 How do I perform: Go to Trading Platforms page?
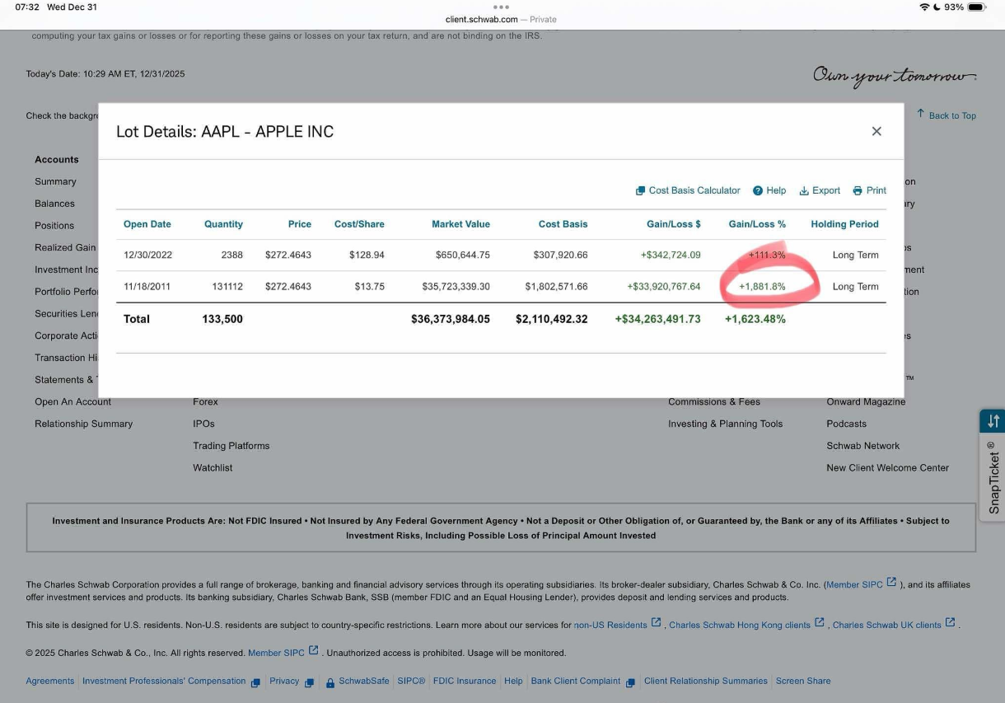231,446
